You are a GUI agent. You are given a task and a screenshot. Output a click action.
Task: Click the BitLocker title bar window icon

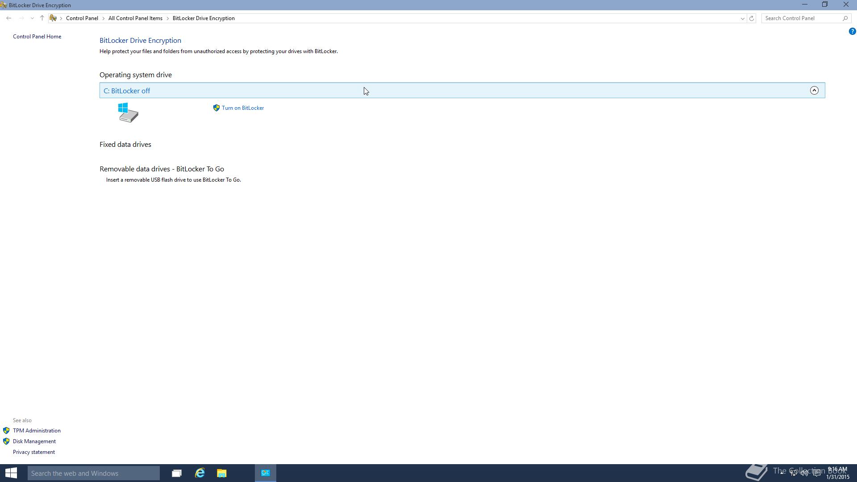pos(4,5)
